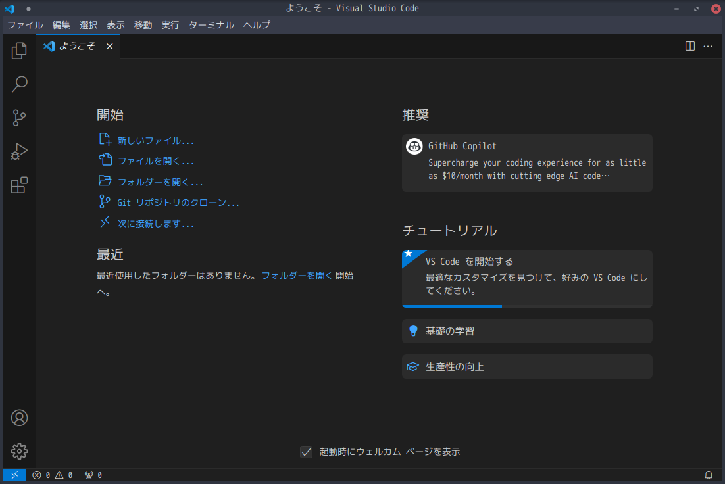Split the editor to the right

690,46
